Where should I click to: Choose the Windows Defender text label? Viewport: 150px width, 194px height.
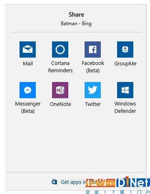125,108
